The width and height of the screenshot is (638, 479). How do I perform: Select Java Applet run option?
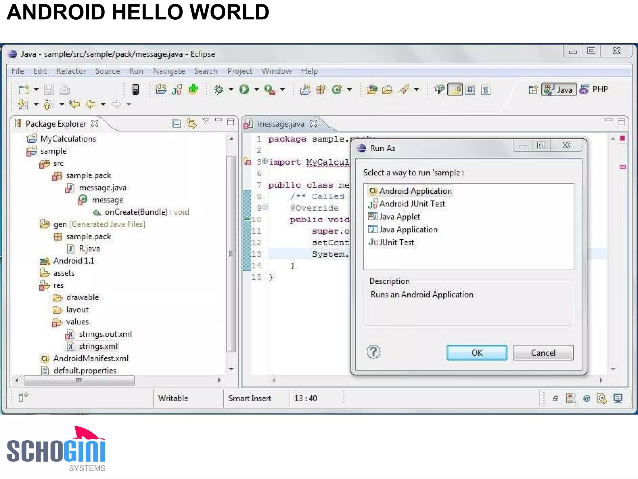pyautogui.click(x=394, y=217)
